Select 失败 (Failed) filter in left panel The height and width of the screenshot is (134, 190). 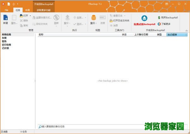4,38
